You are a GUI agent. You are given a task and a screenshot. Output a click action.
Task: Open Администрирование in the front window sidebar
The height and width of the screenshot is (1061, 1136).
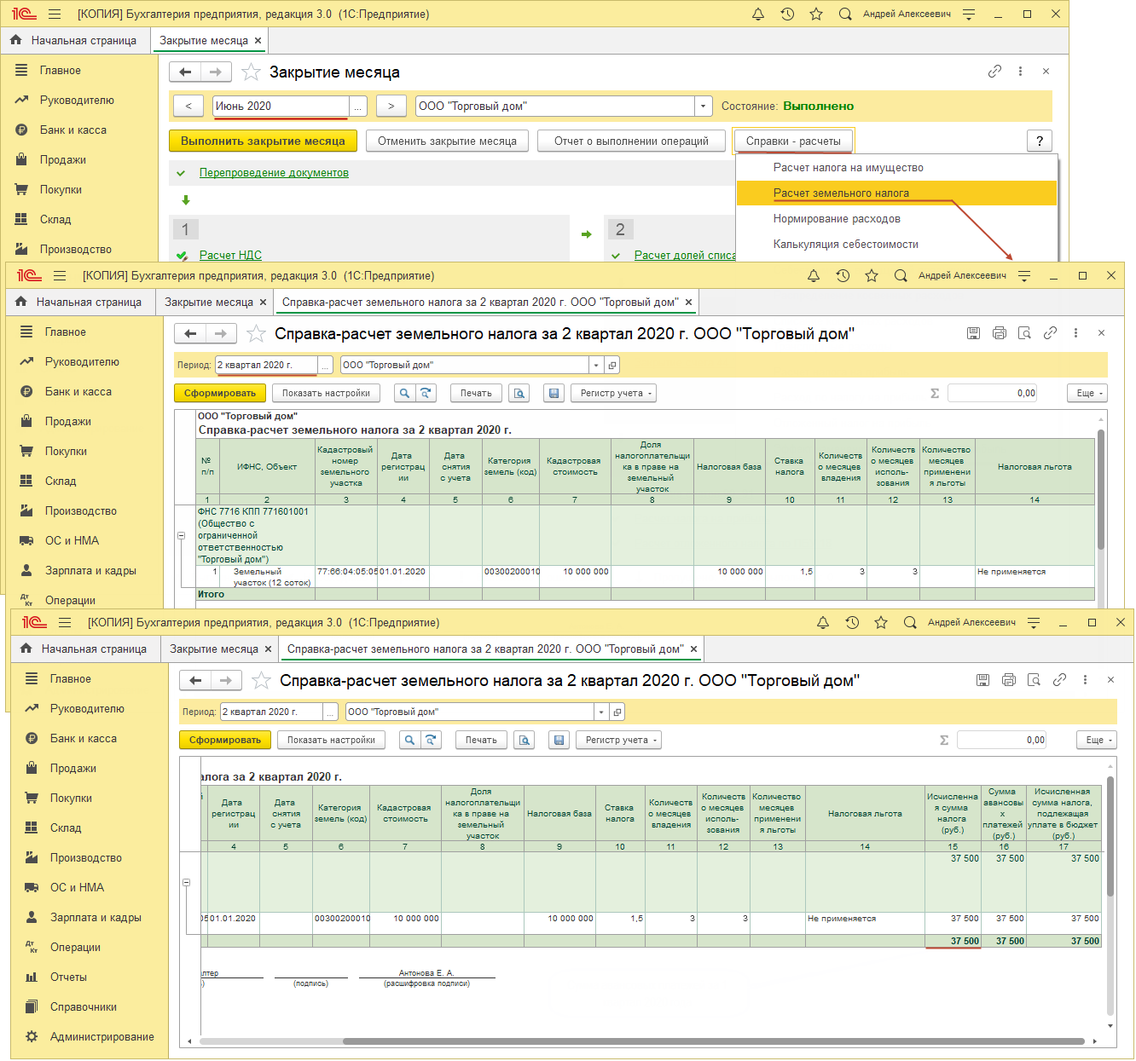coord(101,1037)
